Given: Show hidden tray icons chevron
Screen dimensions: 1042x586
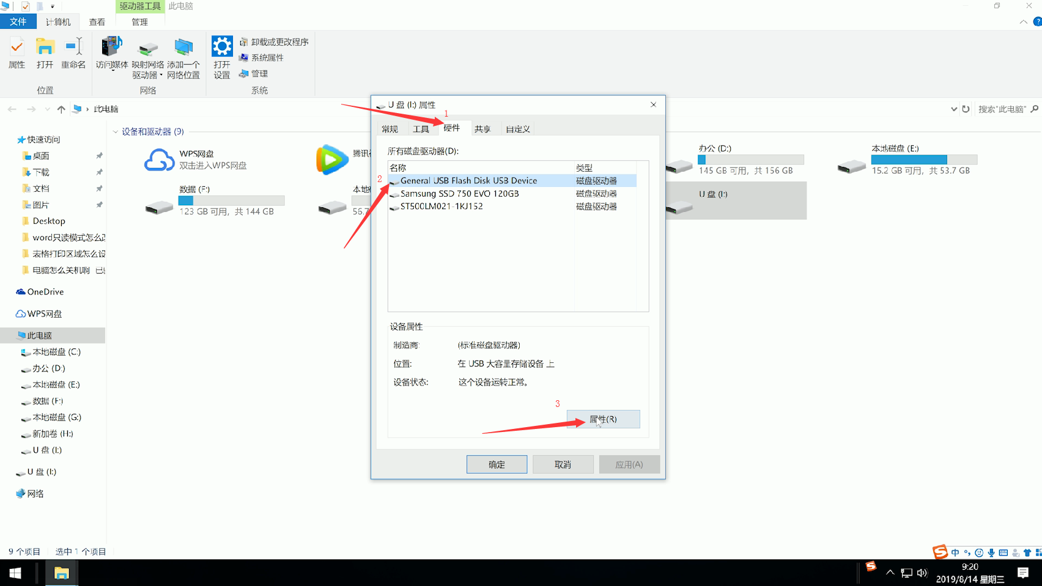Looking at the screenshot, I should (x=890, y=573).
